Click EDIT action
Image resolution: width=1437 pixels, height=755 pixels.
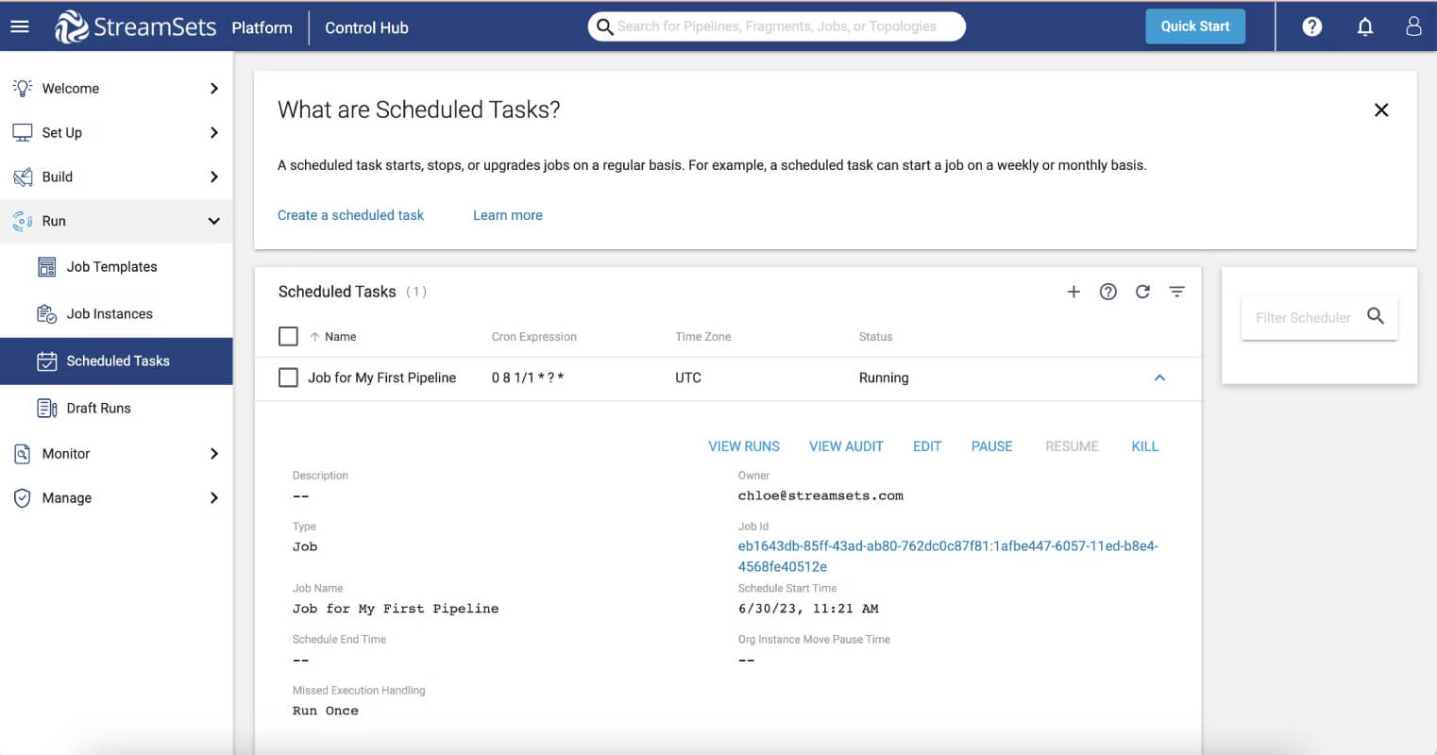927,446
